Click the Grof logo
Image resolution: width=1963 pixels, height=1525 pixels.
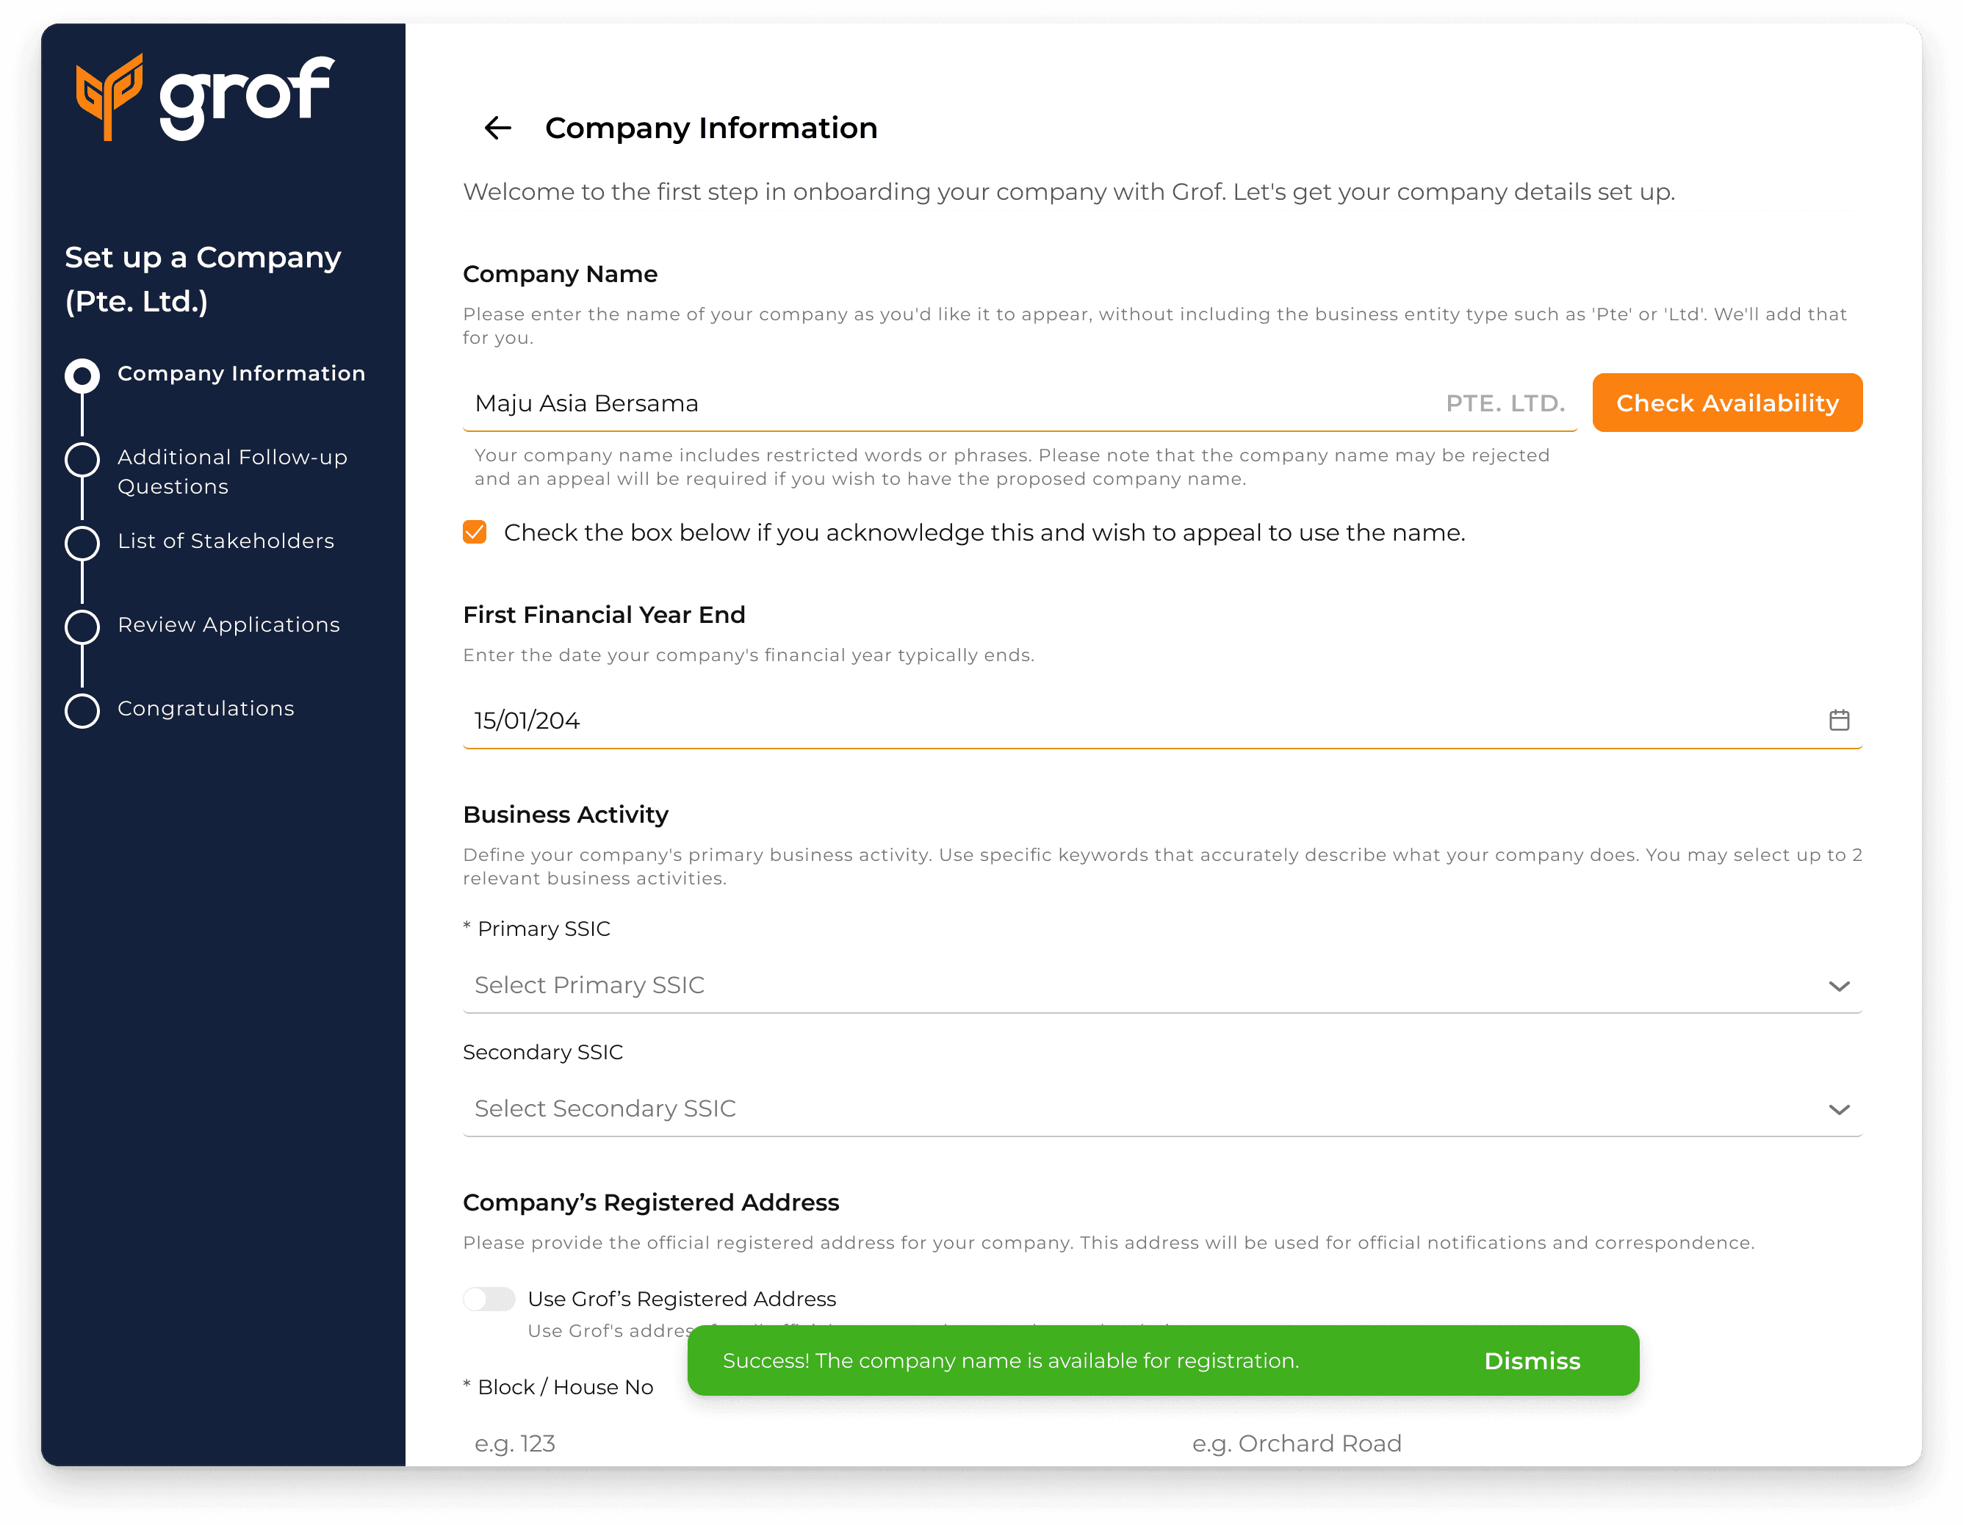pos(205,97)
